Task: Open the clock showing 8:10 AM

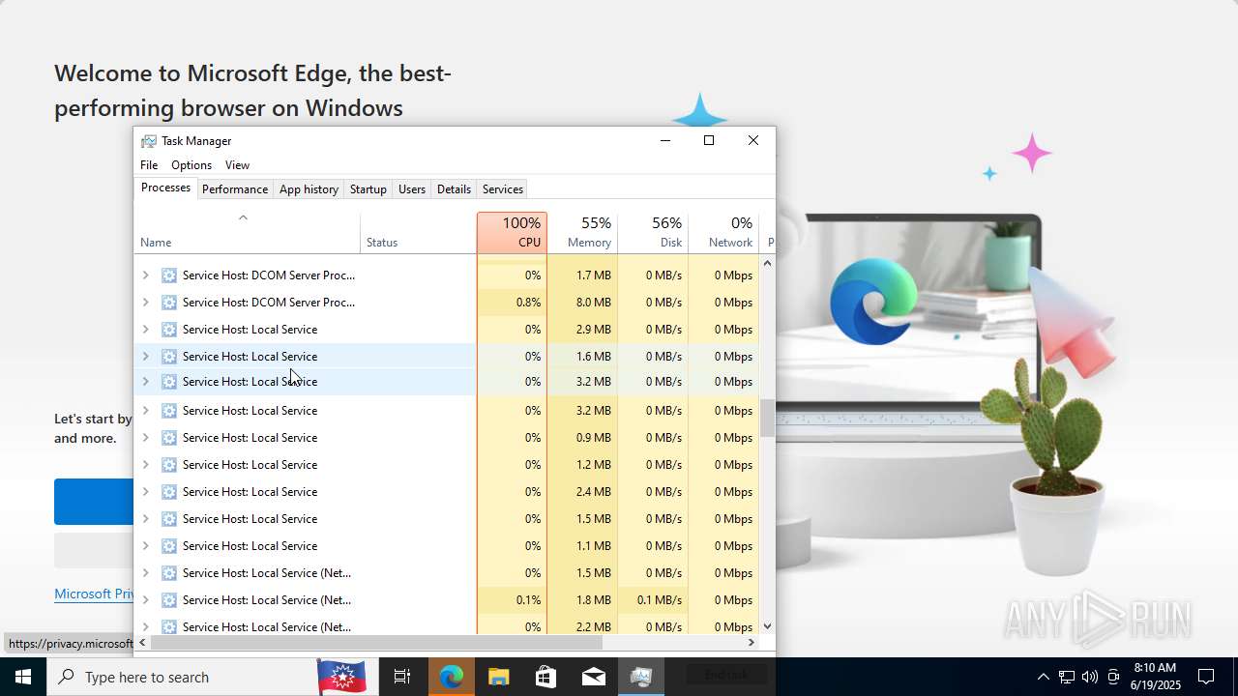Action: [1155, 677]
